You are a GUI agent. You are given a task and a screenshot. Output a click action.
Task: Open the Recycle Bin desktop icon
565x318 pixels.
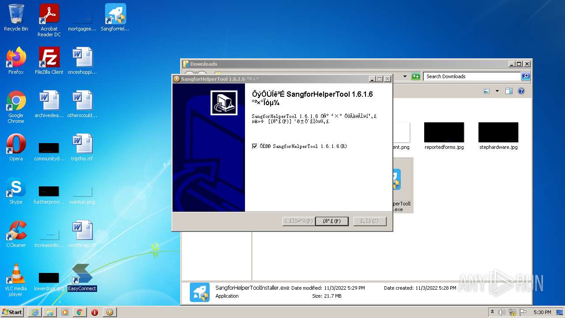(x=16, y=18)
